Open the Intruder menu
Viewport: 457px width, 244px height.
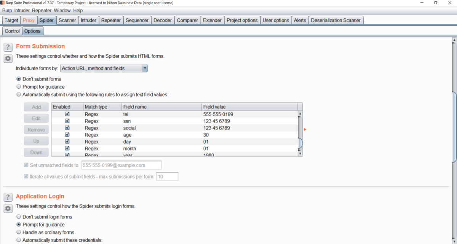pos(22,11)
